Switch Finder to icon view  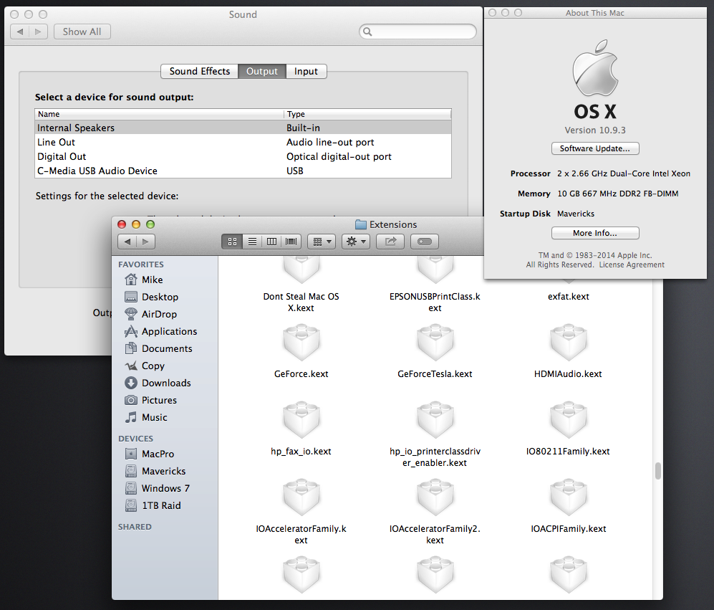click(x=232, y=242)
